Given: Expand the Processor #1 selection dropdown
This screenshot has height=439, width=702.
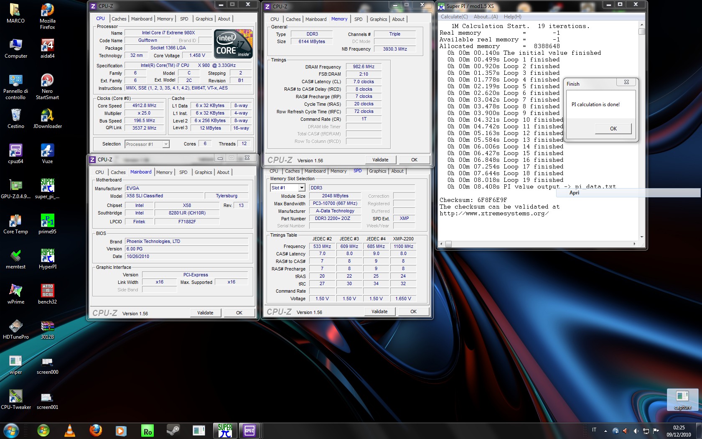Looking at the screenshot, I should point(166,144).
